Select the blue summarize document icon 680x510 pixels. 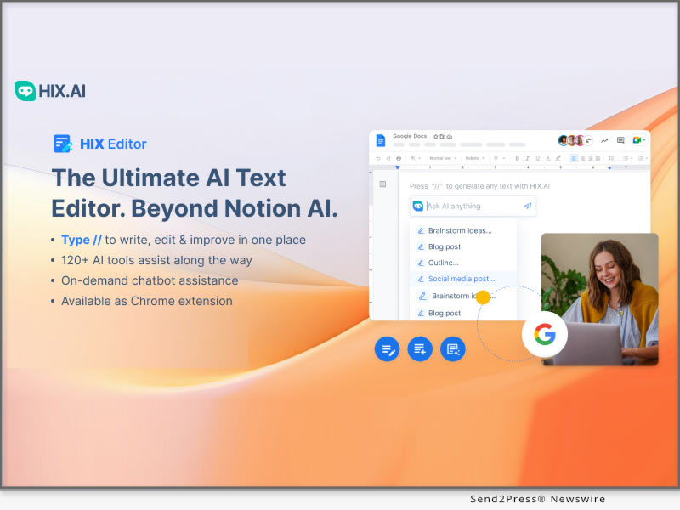point(452,349)
